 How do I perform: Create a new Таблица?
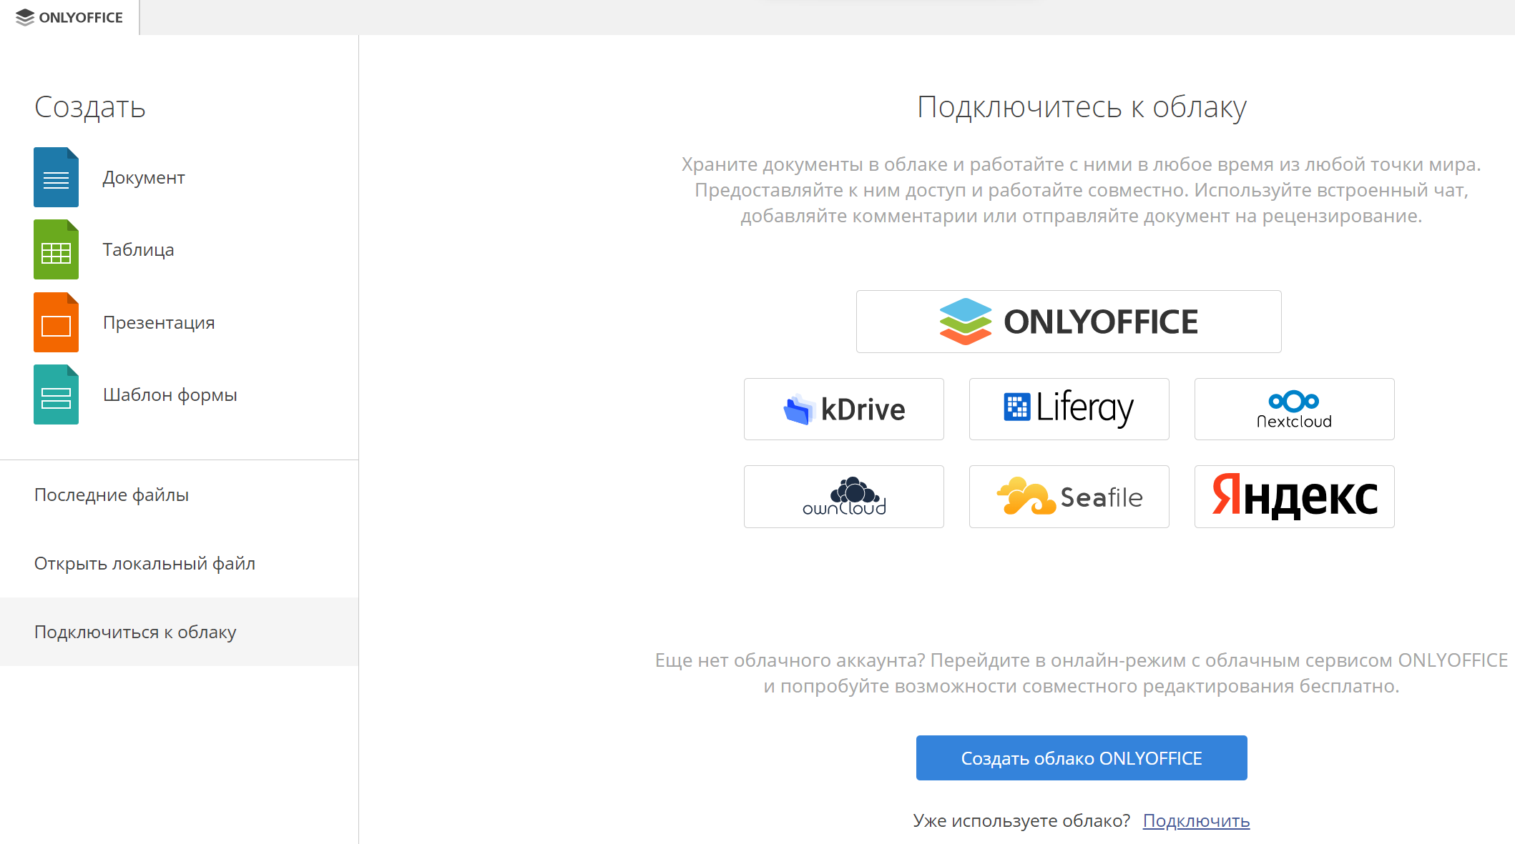[138, 249]
